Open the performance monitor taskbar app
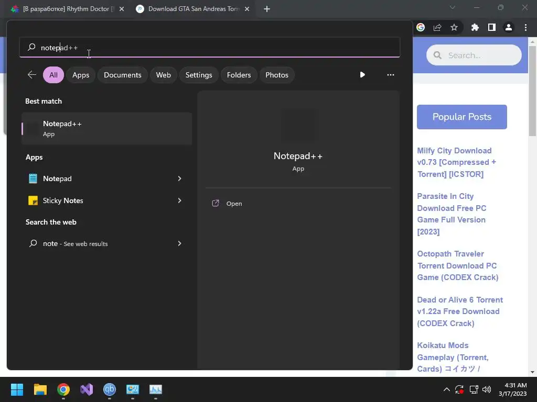The image size is (537, 402). (155, 389)
